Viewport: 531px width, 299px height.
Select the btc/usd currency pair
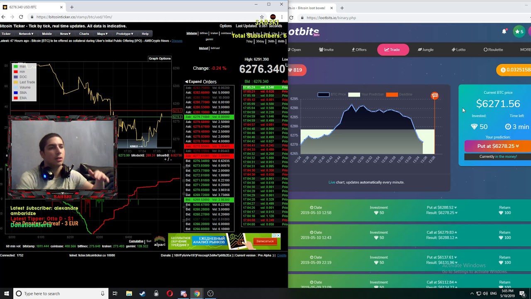point(203,48)
